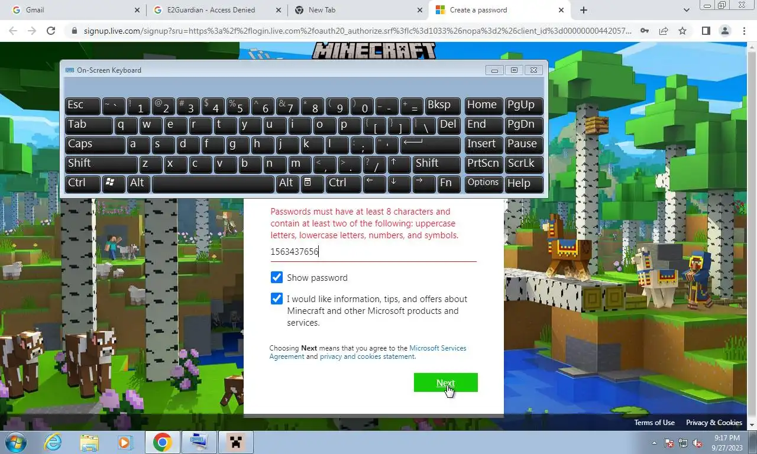Click the right arrow key on keyboard

tap(425, 184)
